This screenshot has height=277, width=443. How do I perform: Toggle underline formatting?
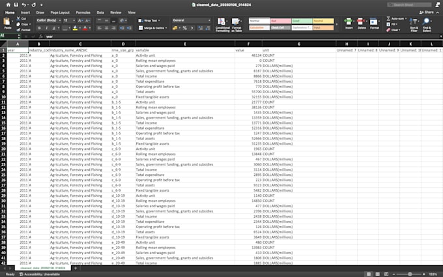(53, 28)
